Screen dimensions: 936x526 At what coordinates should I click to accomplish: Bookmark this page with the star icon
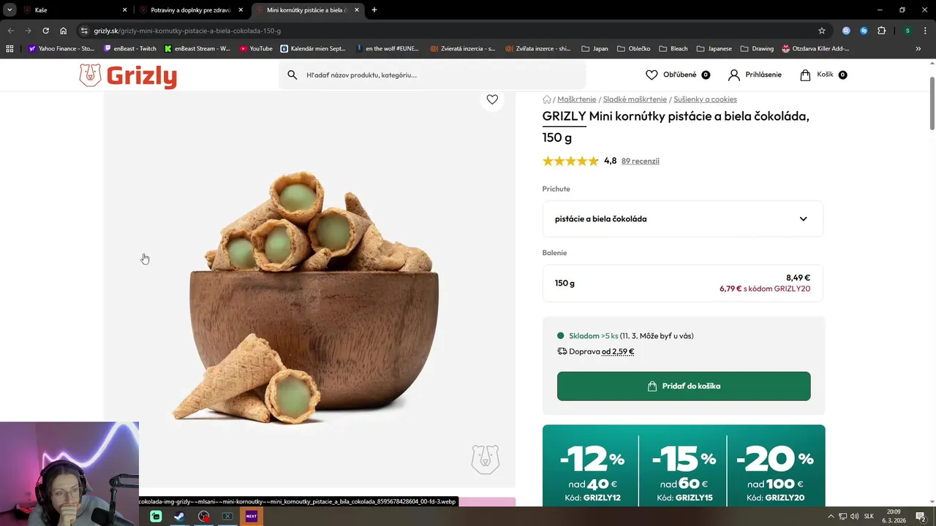822,31
